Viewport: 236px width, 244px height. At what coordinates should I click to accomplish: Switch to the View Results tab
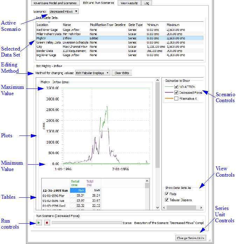point(129,3)
